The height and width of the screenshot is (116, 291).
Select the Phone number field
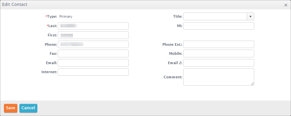point(93,44)
